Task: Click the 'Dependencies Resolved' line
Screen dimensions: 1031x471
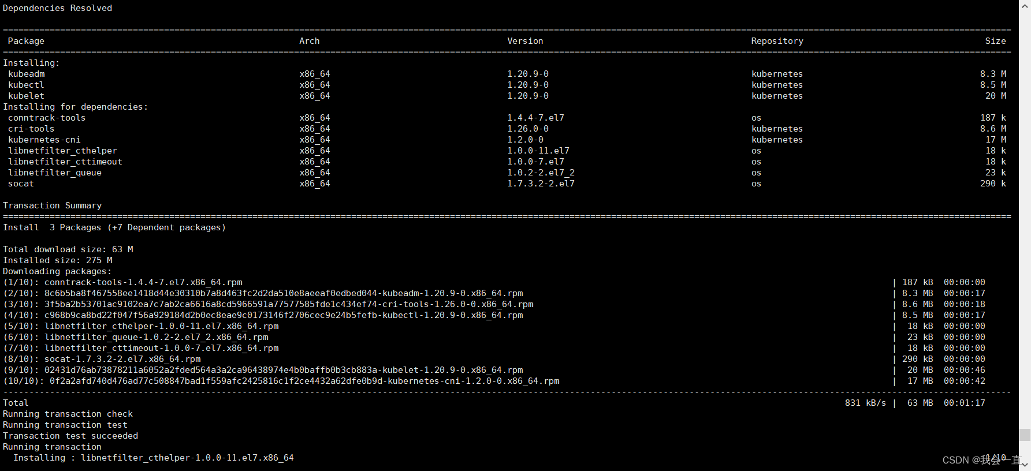Action: click(58, 8)
